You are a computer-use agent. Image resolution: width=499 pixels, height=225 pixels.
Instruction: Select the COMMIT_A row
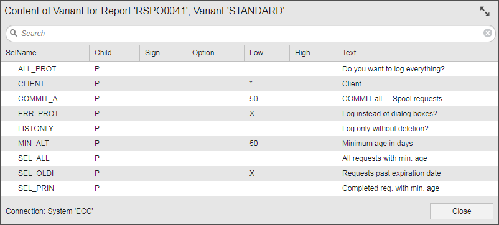click(x=250, y=99)
